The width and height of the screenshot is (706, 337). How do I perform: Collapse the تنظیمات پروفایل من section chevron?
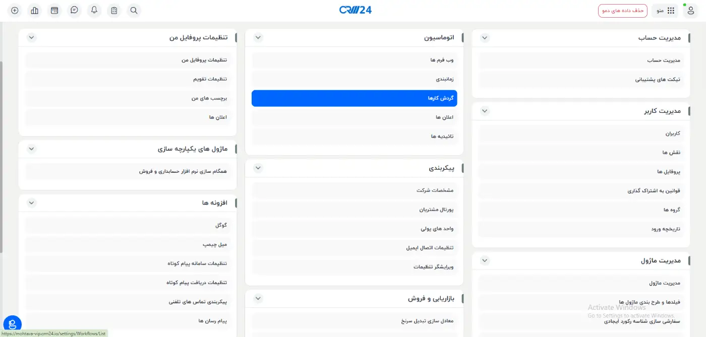pos(31,37)
